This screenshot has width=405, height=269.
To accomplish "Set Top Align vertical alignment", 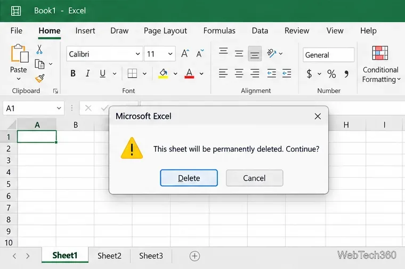I will tap(223, 51).
